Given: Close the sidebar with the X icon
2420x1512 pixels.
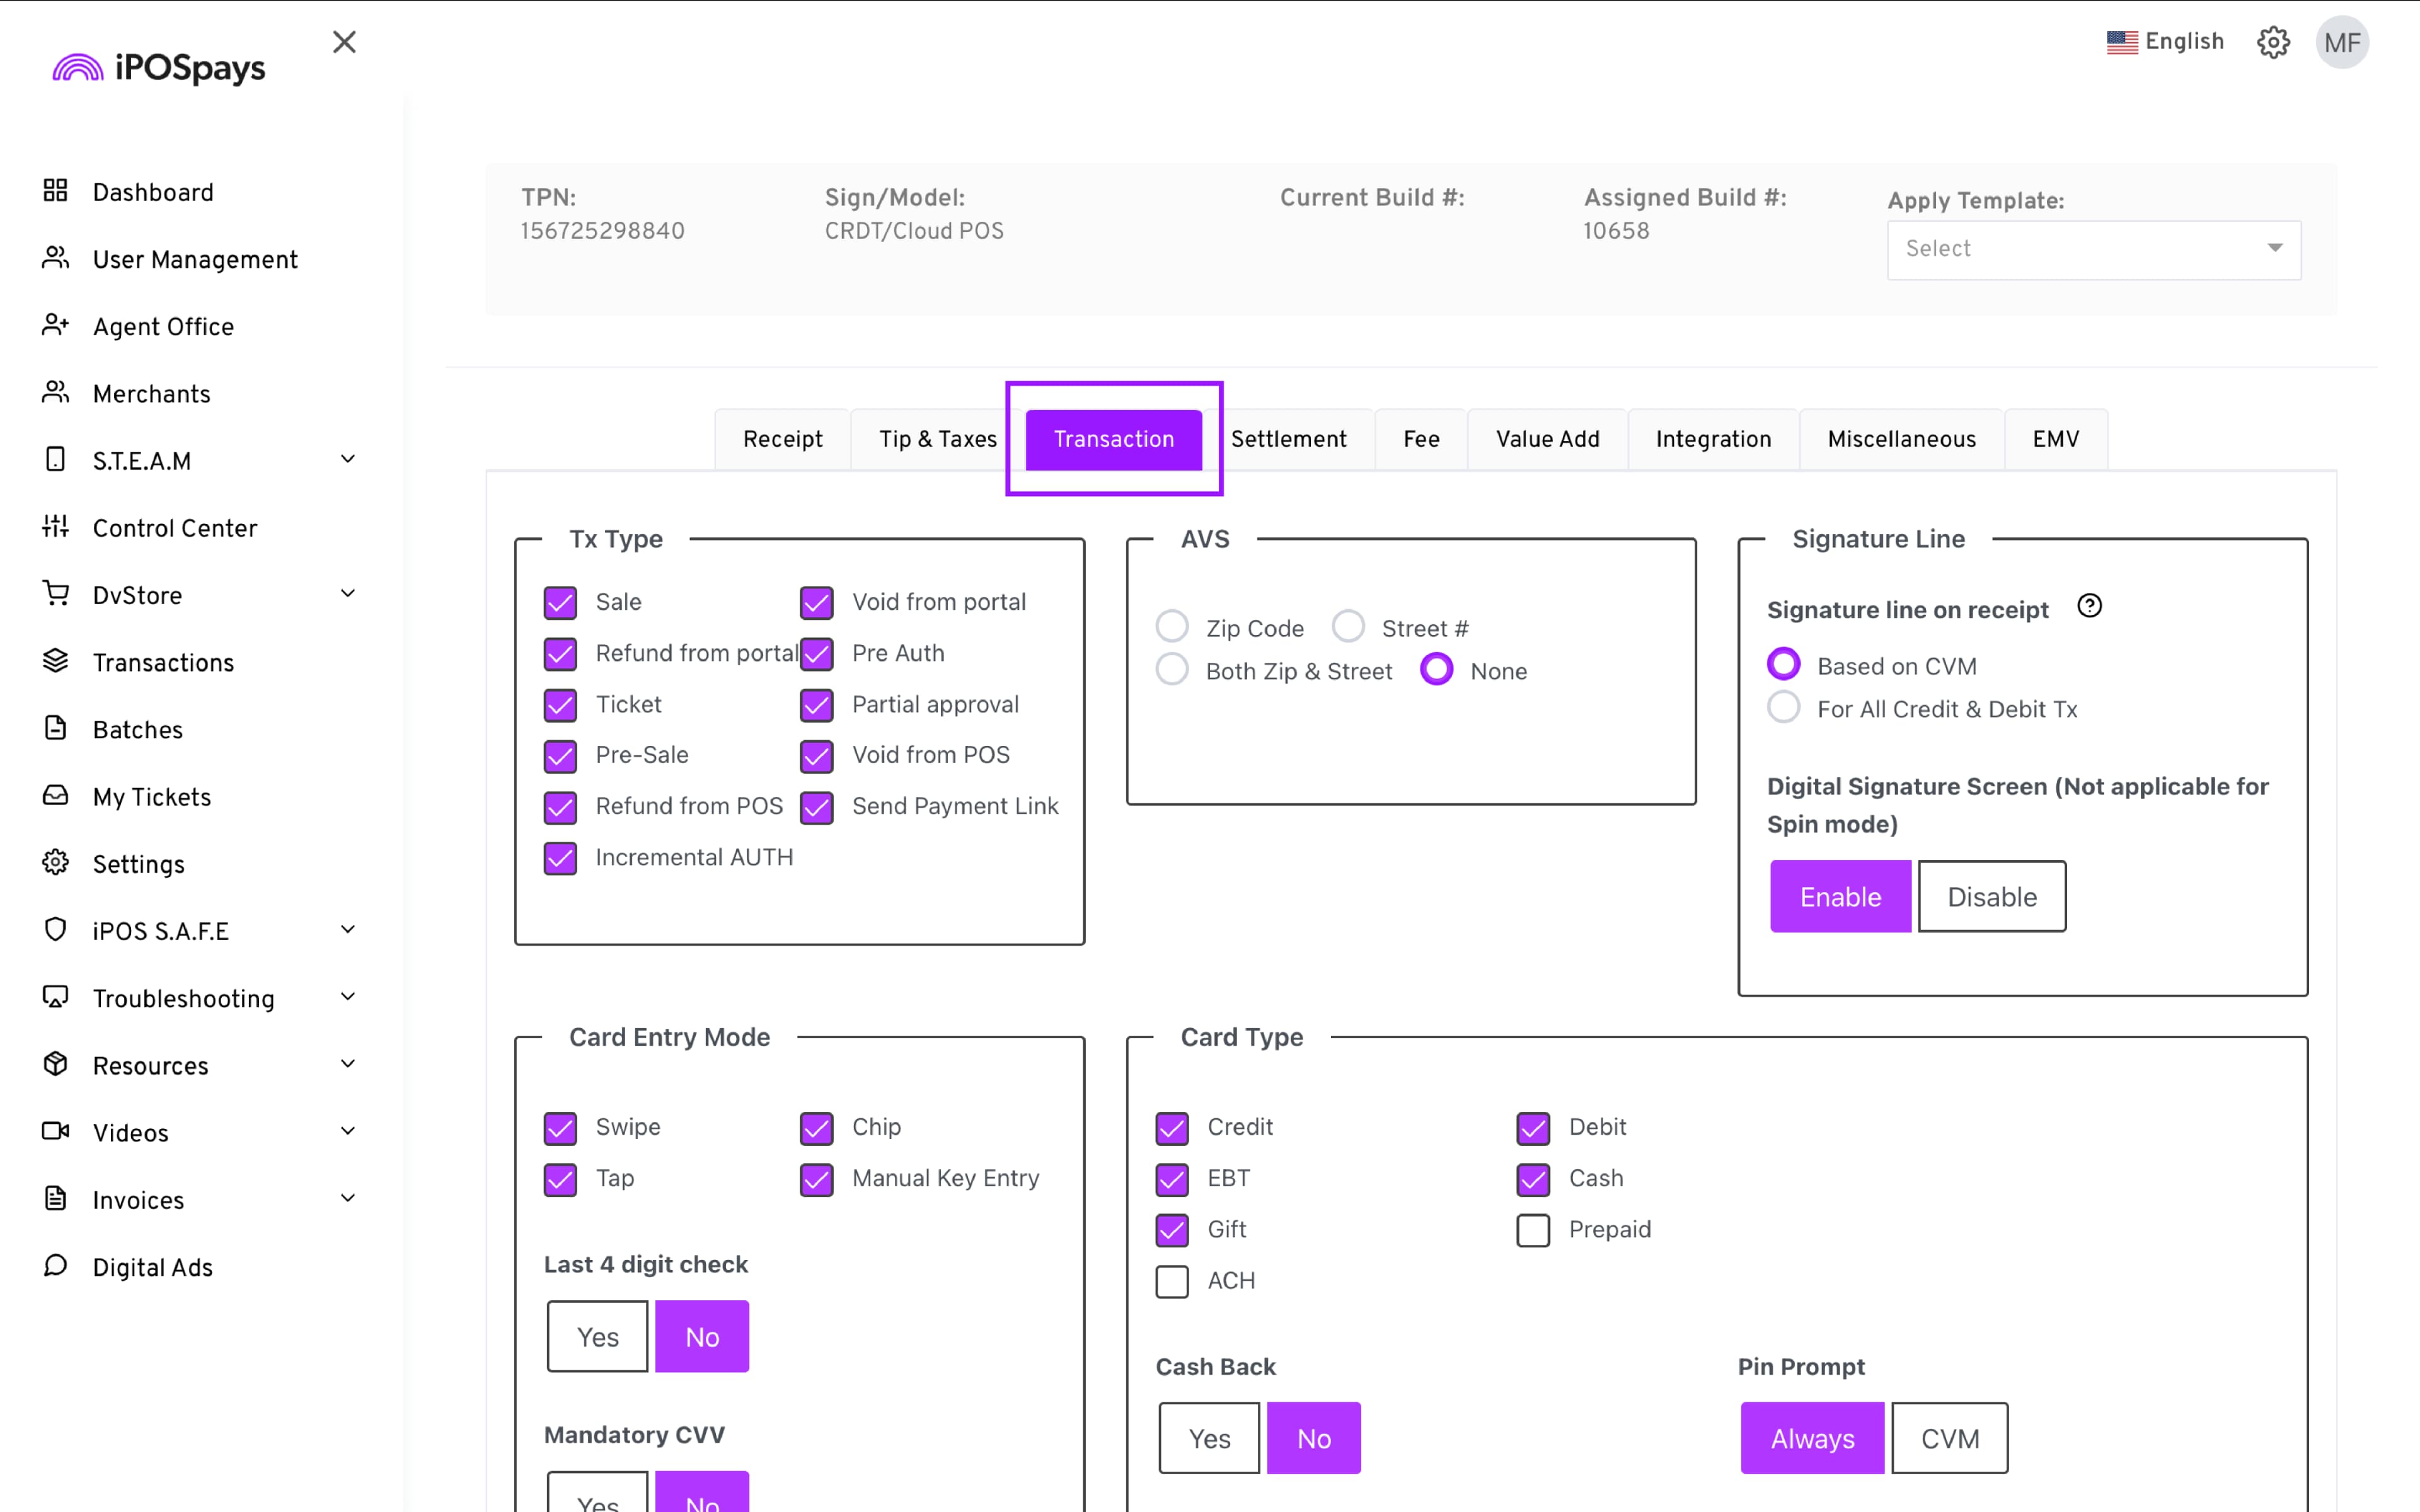Looking at the screenshot, I should click(344, 42).
